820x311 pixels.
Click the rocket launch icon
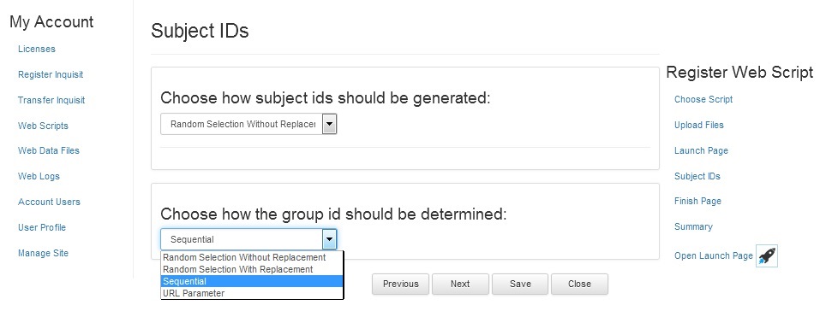[x=767, y=255]
